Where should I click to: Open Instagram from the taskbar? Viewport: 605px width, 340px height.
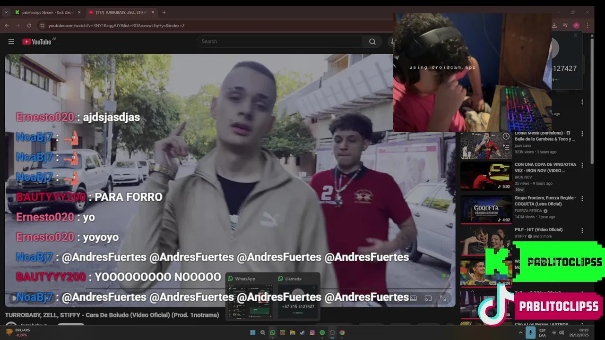(312, 332)
